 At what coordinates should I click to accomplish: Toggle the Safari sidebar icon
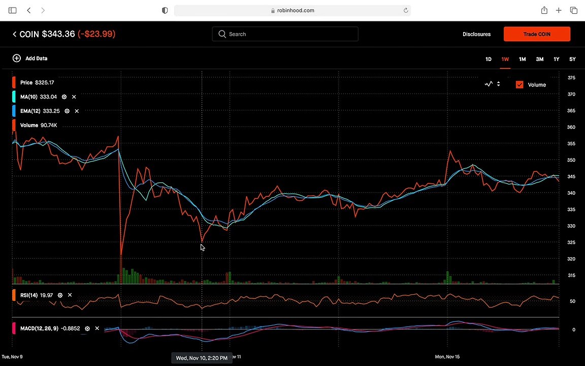12,11
